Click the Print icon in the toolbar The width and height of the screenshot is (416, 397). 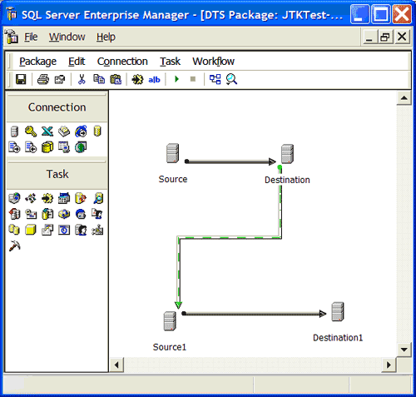[x=43, y=79]
